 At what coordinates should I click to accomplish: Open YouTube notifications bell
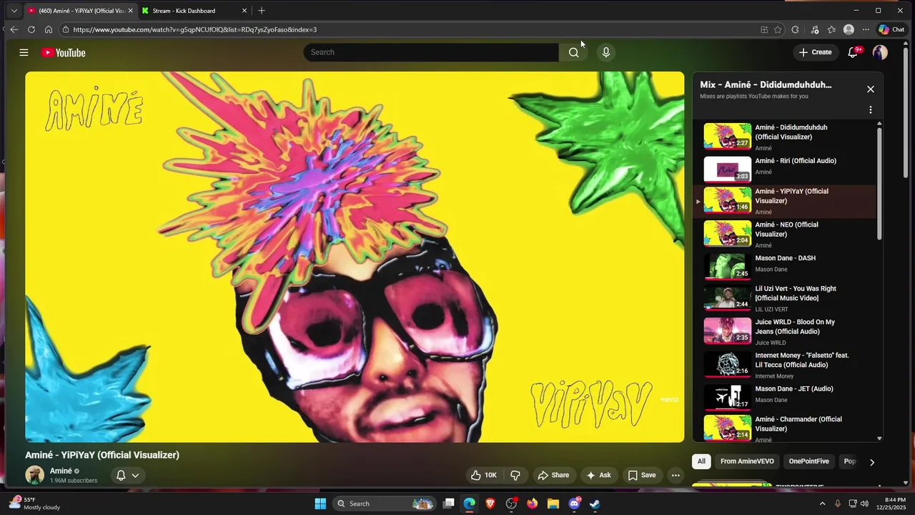852,52
